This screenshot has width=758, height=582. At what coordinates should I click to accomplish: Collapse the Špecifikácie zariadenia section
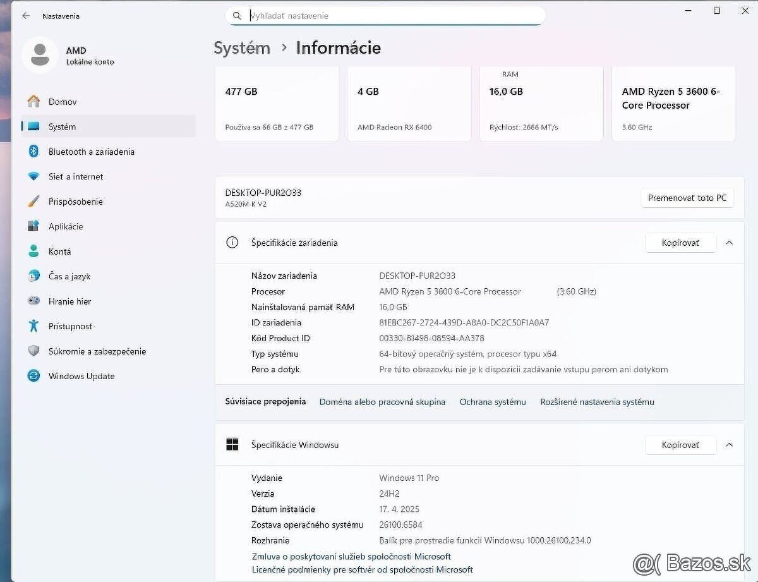(730, 242)
